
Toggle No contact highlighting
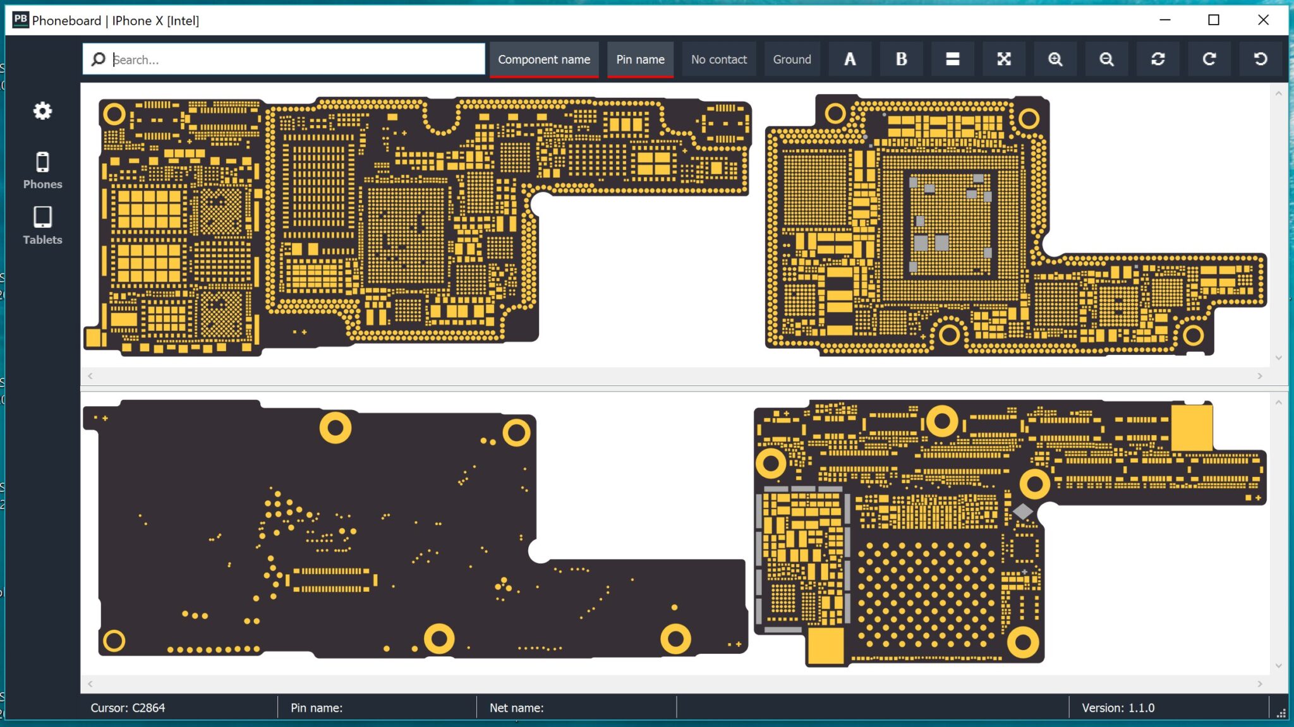coord(718,59)
